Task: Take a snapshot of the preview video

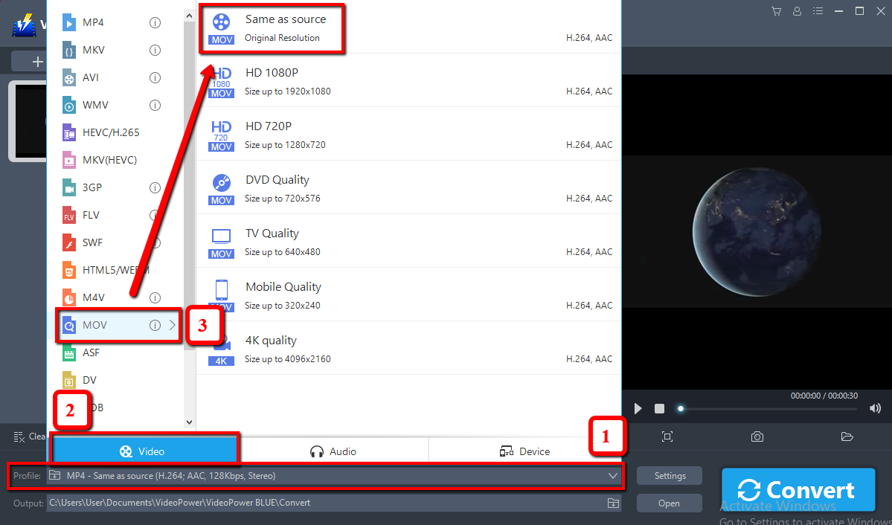Action: tap(757, 437)
